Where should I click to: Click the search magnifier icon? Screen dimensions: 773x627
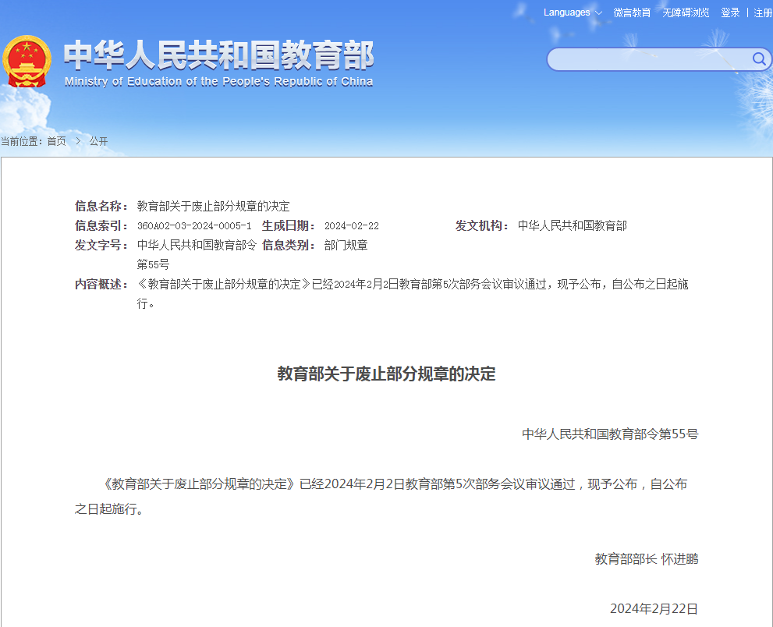(759, 59)
